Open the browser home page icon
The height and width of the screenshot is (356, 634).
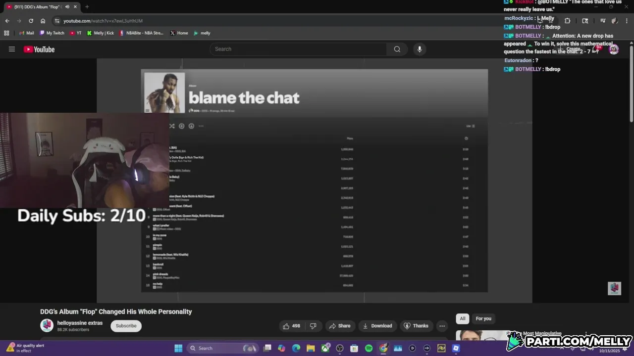pyautogui.click(x=43, y=21)
